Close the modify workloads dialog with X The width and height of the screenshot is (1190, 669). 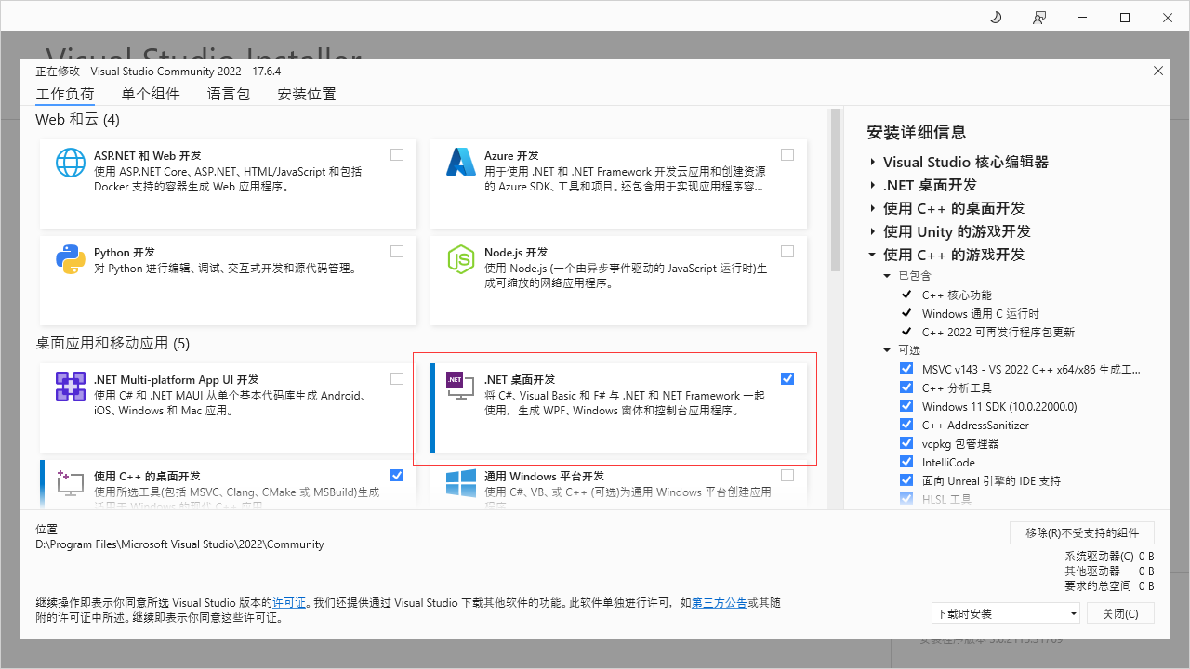click(x=1158, y=71)
